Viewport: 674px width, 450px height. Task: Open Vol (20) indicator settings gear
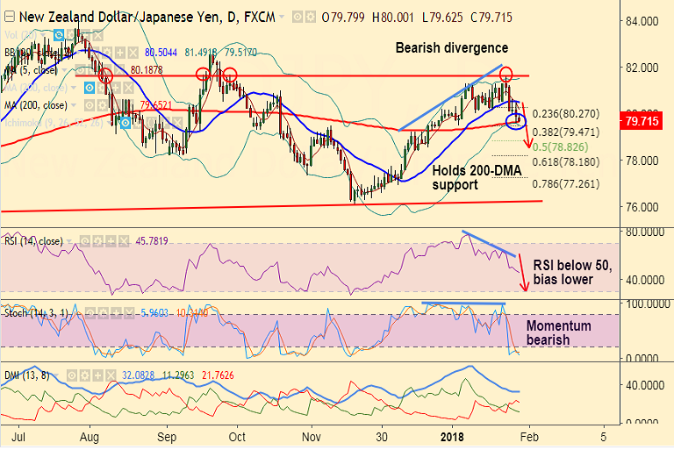pos(71,35)
